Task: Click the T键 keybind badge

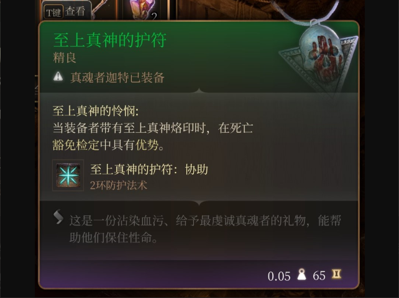Action: 53,12
